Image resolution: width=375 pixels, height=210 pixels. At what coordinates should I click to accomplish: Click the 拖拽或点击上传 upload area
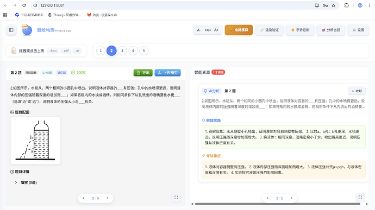click(x=46, y=50)
